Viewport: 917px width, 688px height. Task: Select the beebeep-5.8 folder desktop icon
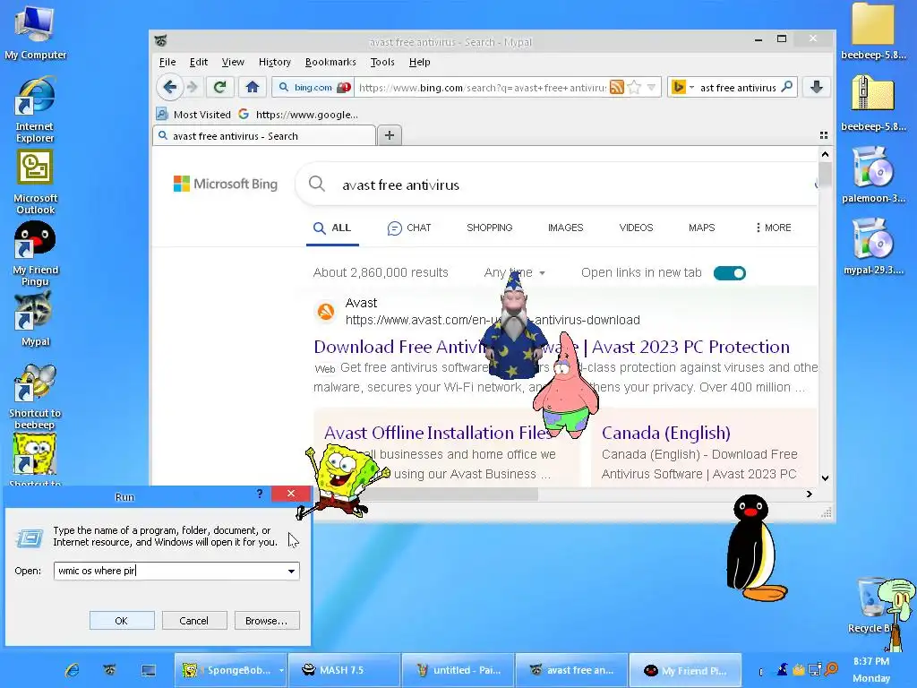pyautogui.click(x=873, y=31)
